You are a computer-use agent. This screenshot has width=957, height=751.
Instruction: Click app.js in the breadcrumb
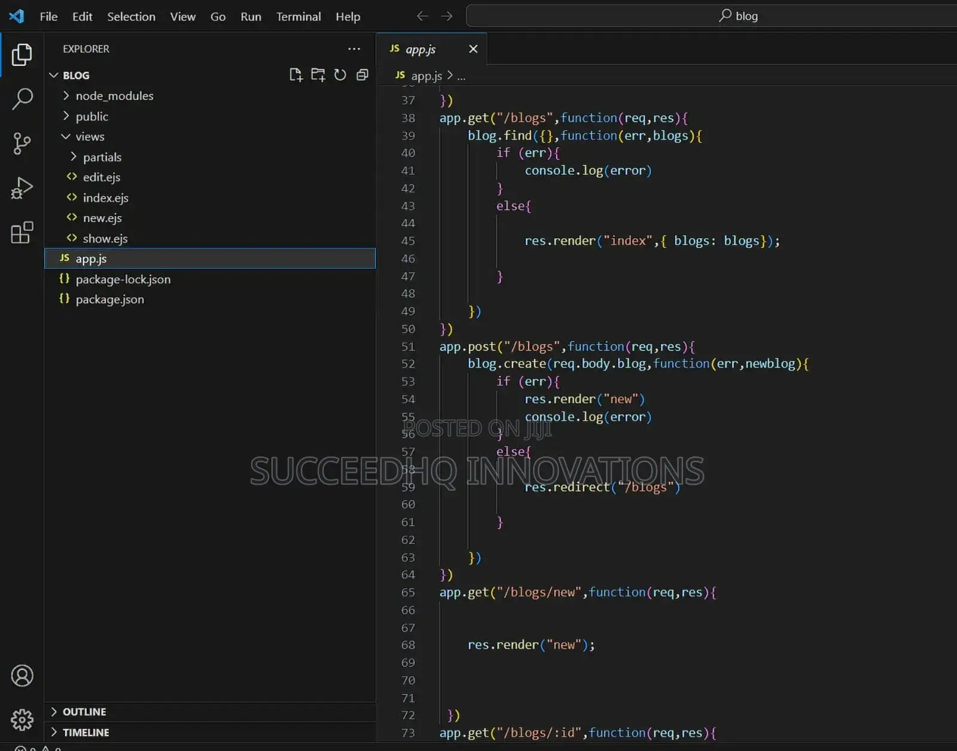click(x=426, y=76)
